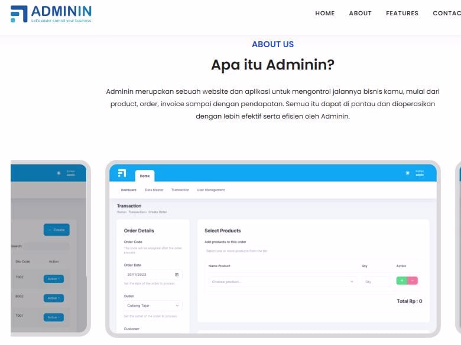Open the calendar icon in Order Date
The width and height of the screenshot is (461, 345).
(177, 275)
